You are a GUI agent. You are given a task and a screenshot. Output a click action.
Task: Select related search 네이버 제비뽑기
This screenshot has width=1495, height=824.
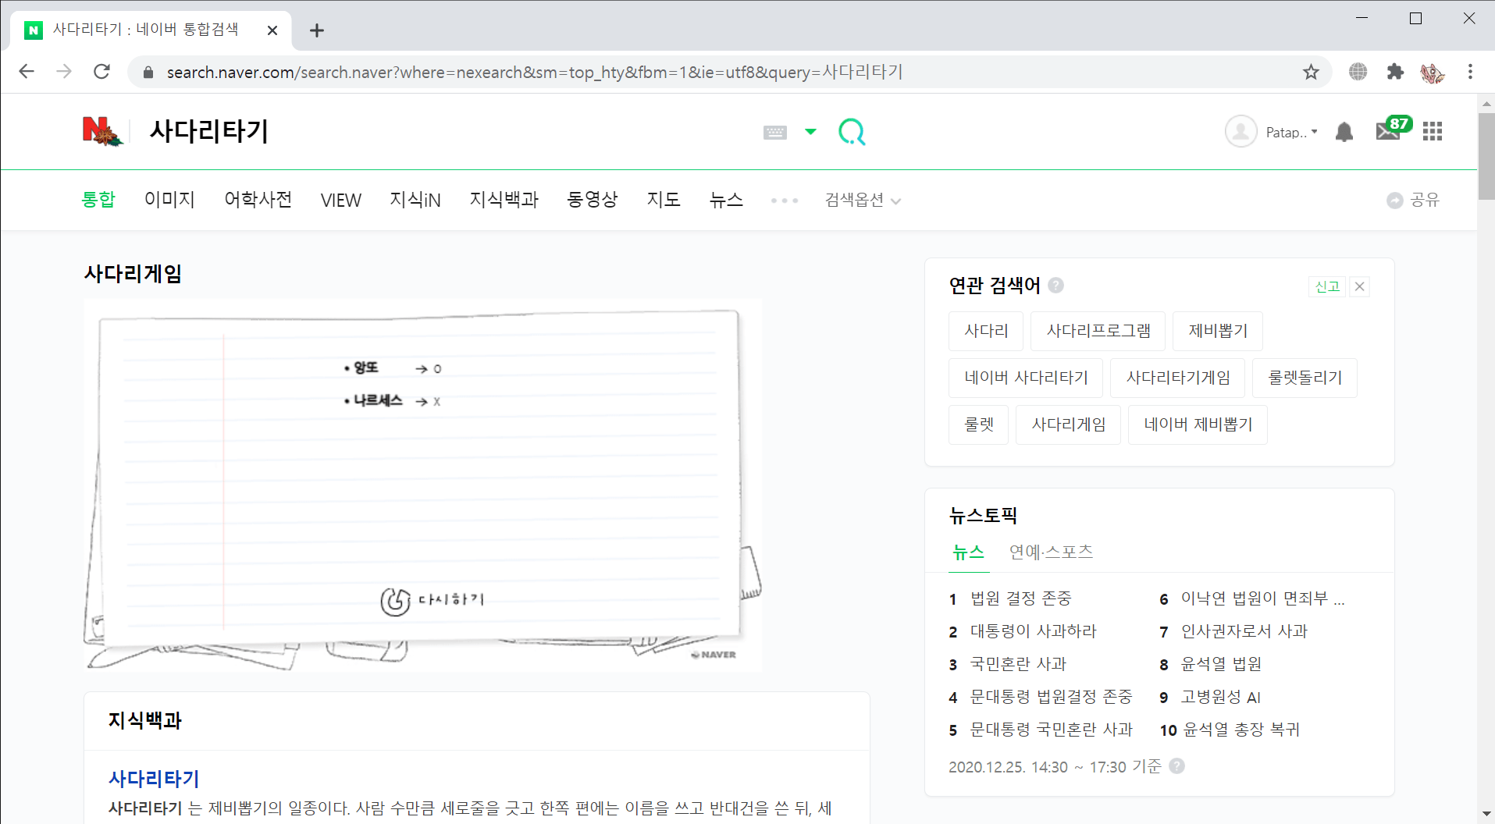1198,424
